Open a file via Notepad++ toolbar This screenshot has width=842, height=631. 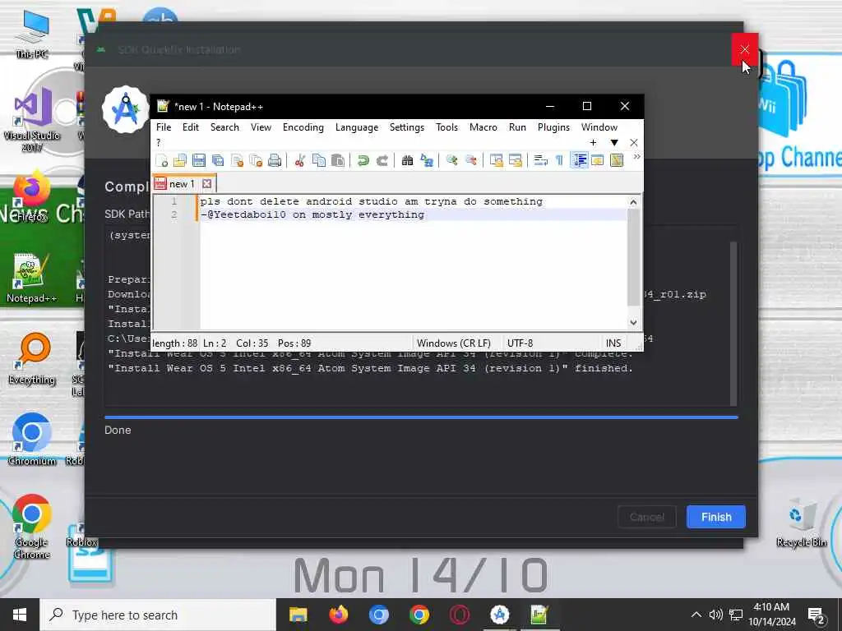pyautogui.click(x=180, y=160)
